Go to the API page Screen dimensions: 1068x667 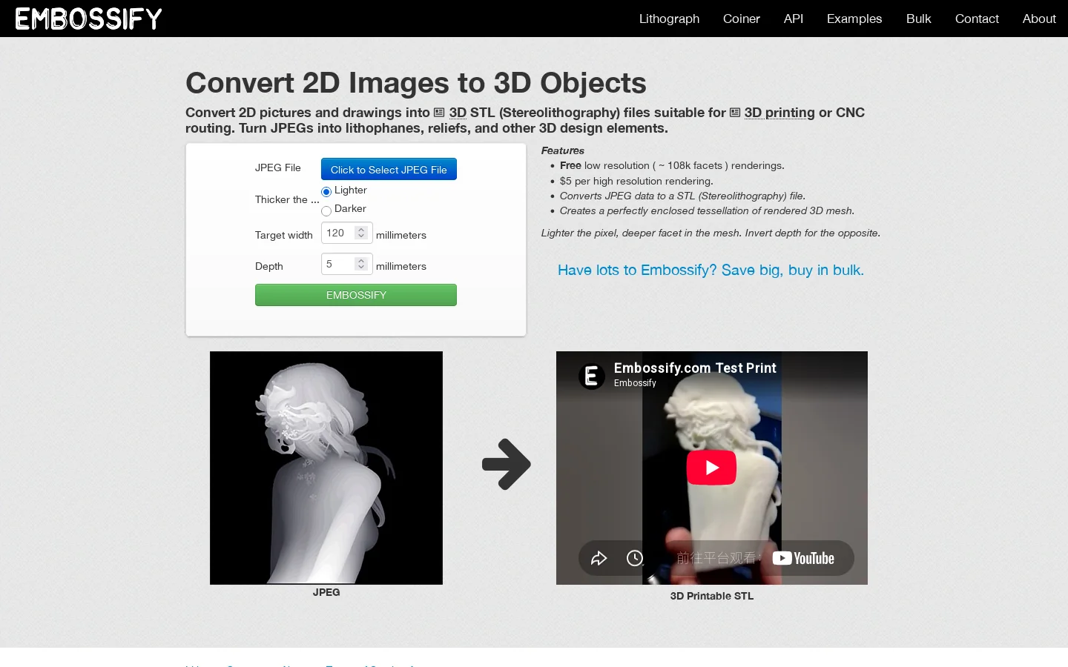point(794,19)
